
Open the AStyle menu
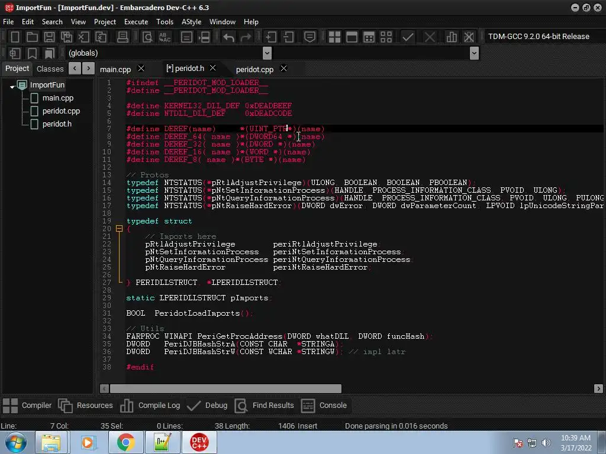[x=191, y=22]
